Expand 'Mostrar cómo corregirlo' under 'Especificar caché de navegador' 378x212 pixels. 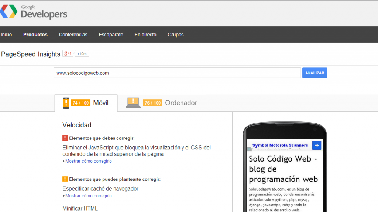89,196
